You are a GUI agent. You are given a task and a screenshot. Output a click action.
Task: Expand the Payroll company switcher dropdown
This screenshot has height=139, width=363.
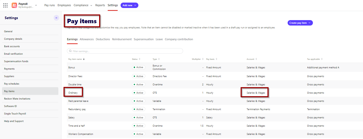coord(36,5)
